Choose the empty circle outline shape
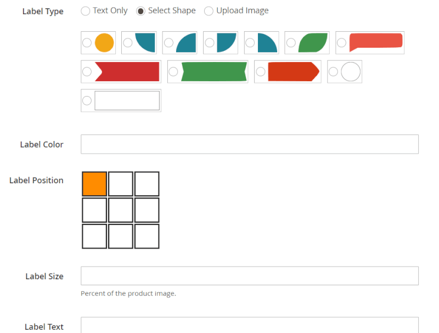Image resolution: width=439 pixels, height=333 pixels. pos(333,71)
